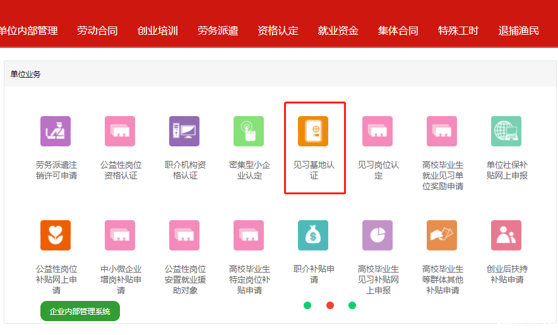Open 高校毕业生等群体其他补贴申请 icon
Screen dimensions: 558x335
pos(442,235)
